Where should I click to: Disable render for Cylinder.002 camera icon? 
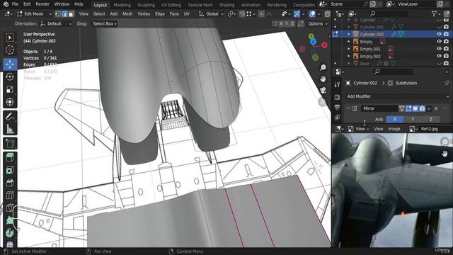click(x=447, y=34)
